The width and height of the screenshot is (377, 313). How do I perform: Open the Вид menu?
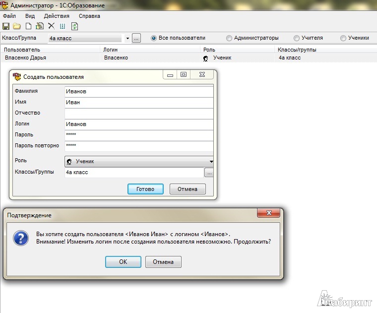pyautogui.click(x=30, y=16)
